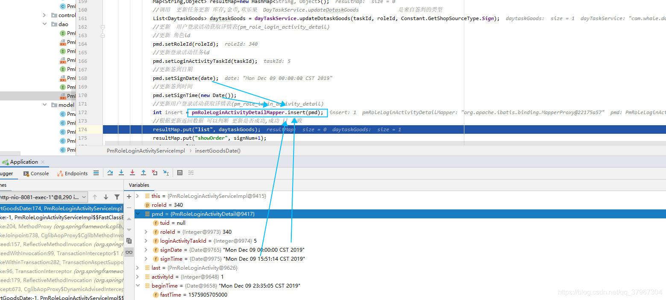Expand the activityId variable node
The height and width of the screenshot is (300, 666).
[x=138, y=276]
